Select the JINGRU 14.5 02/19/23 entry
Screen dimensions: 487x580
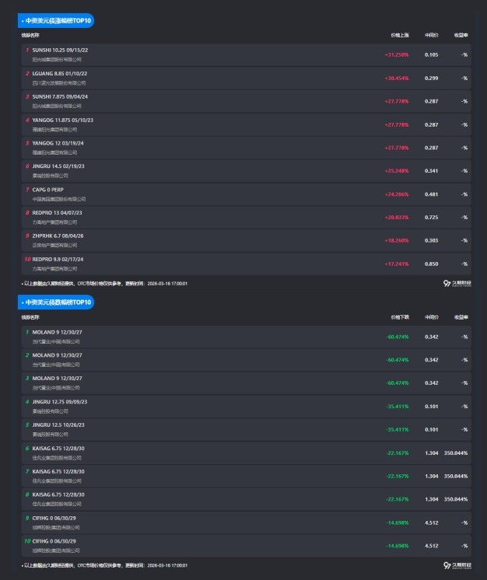(58, 166)
